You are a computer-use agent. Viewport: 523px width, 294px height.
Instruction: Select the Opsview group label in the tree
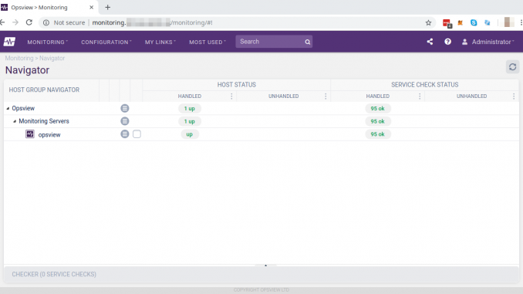coord(23,108)
